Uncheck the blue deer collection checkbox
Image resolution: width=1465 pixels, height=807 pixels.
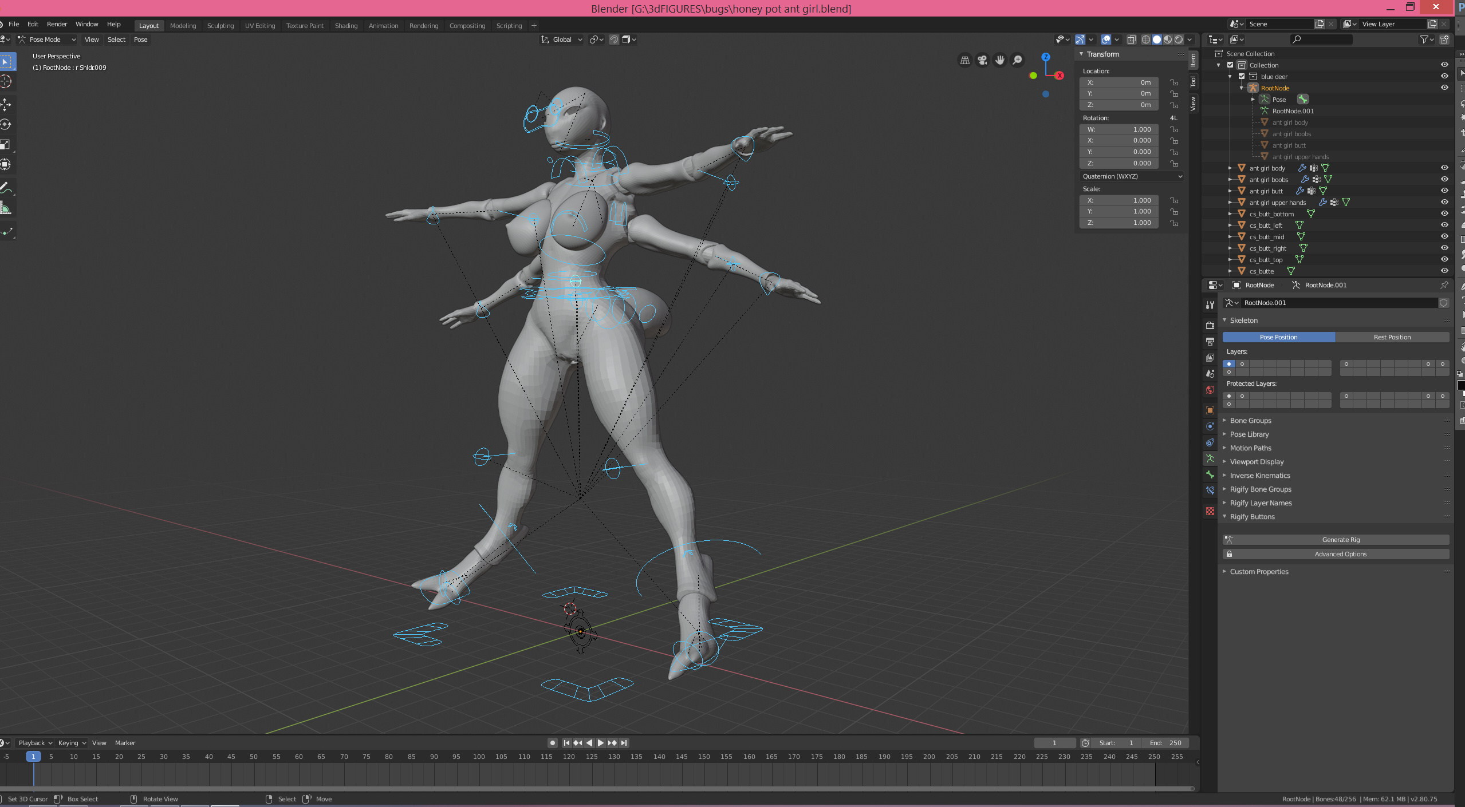click(1242, 76)
